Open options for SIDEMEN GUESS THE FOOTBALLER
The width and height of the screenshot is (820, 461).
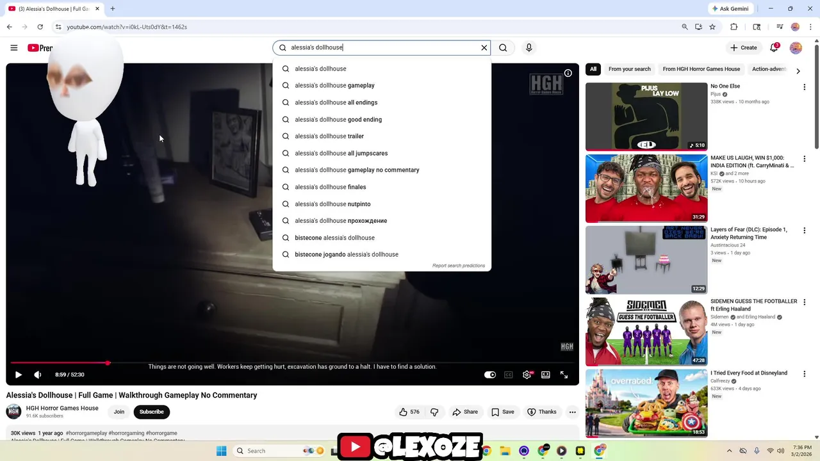point(805,302)
